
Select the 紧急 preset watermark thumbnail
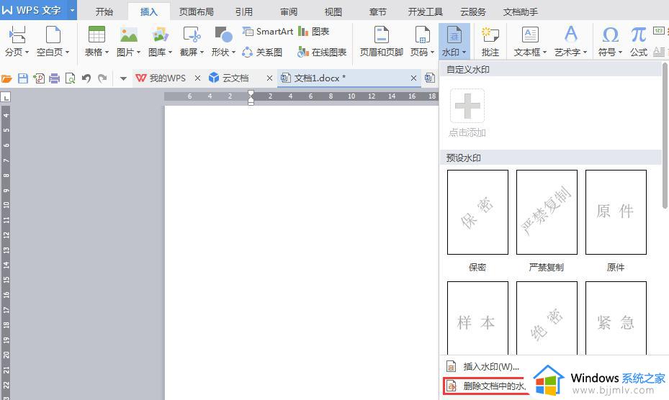616,318
